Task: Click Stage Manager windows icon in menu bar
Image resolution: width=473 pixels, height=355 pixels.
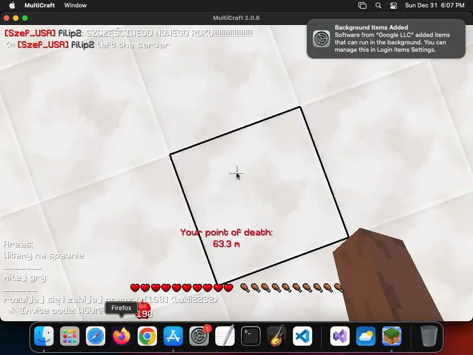Action: coord(362,6)
